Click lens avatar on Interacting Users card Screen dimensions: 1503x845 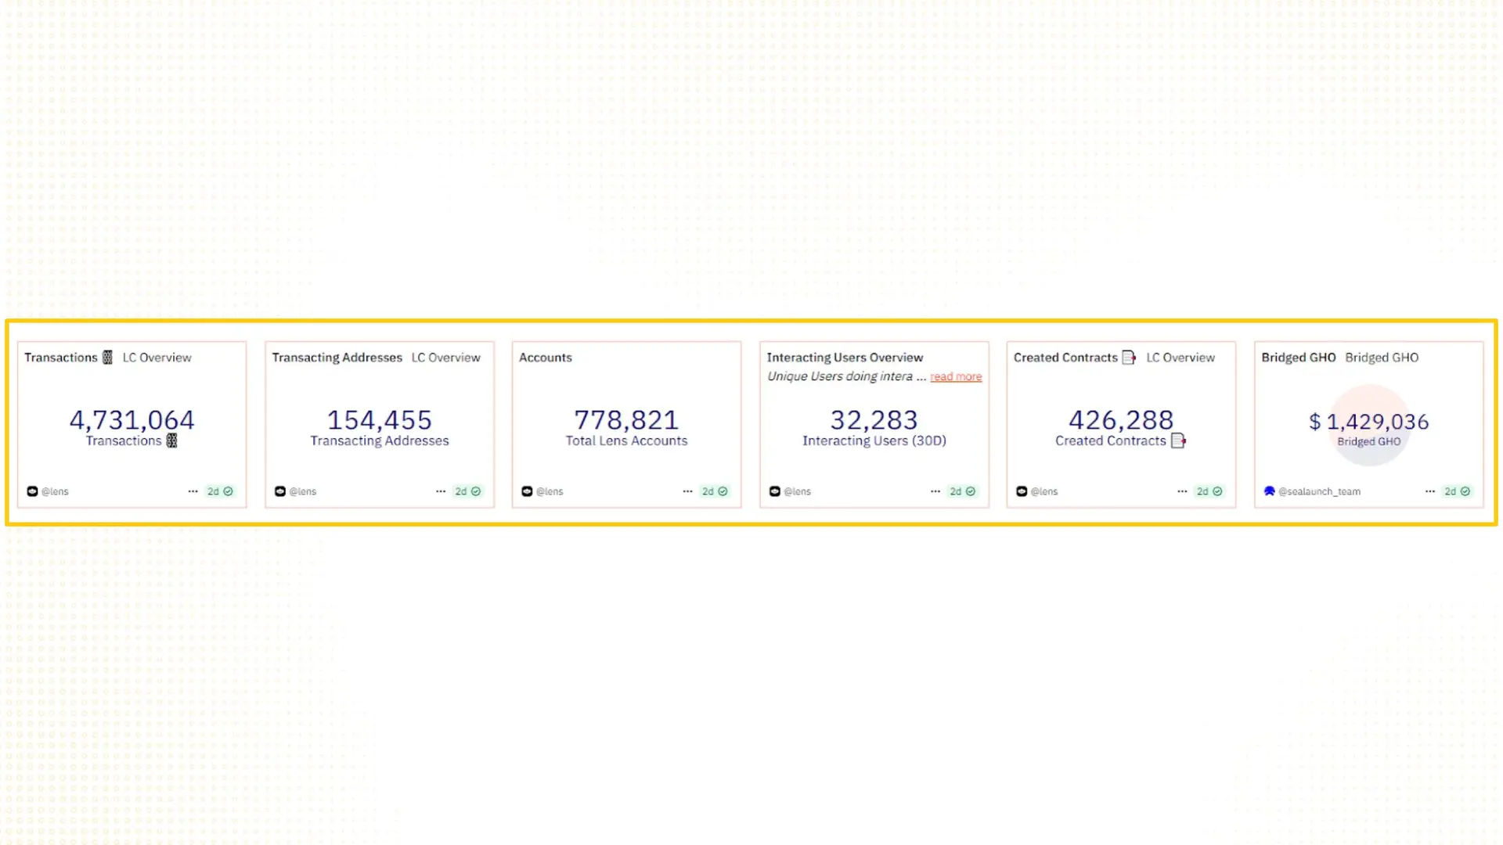774,491
